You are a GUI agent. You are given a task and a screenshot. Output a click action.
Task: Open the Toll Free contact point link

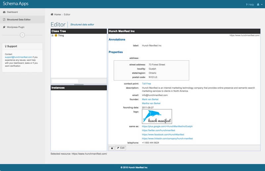(x=146, y=84)
